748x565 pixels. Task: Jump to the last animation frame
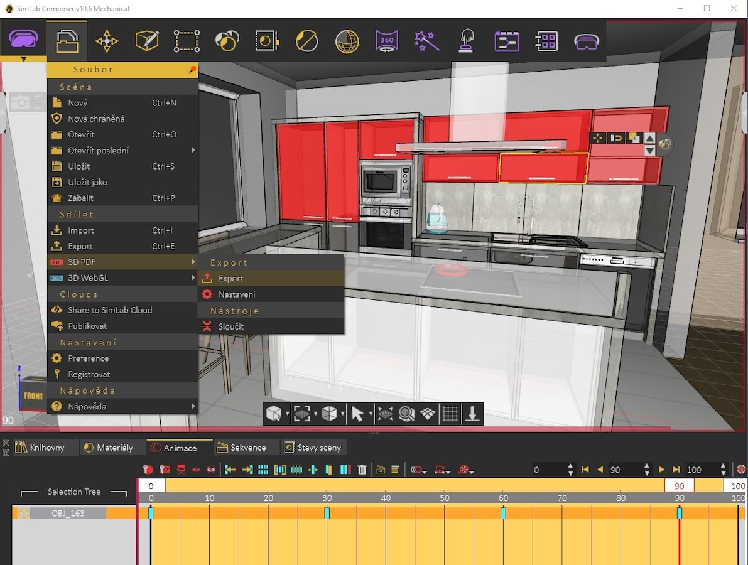pyautogui.click(x=676, y=470)
